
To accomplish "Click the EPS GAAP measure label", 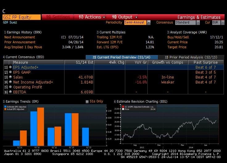I will pyautogui.click(x=22, y=72).
